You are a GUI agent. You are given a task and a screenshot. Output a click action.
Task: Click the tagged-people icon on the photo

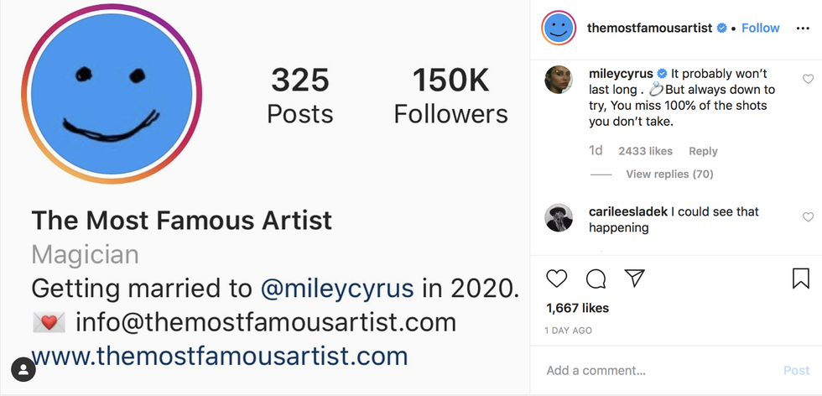pos(23,368)
